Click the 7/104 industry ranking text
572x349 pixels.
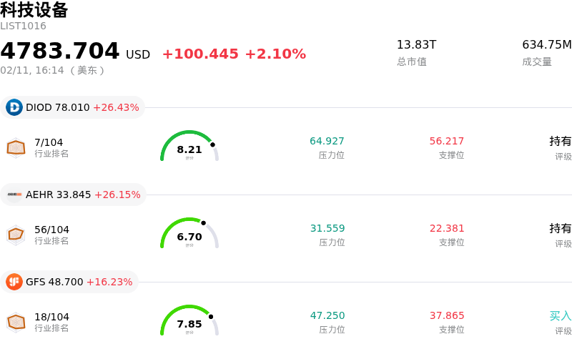click(x=49, y=142)
